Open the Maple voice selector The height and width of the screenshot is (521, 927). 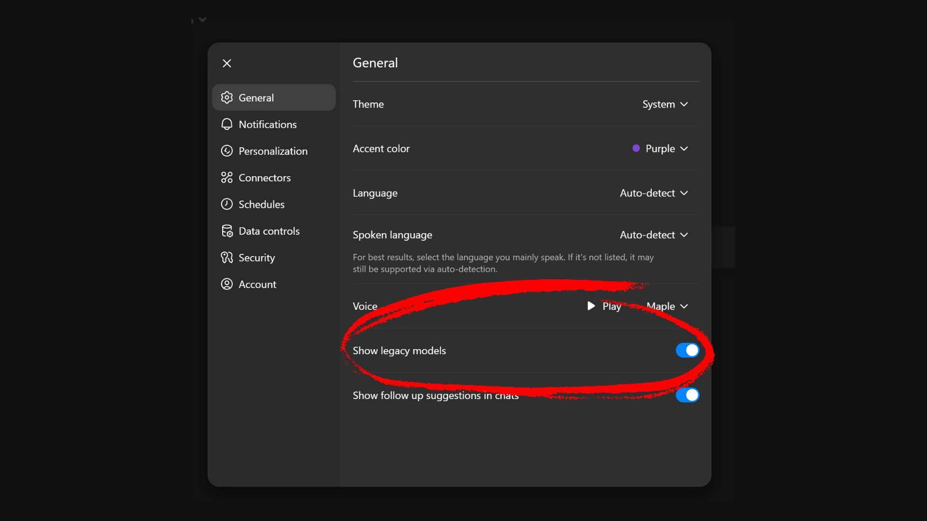pyautogui.click(x=667, y=306)
